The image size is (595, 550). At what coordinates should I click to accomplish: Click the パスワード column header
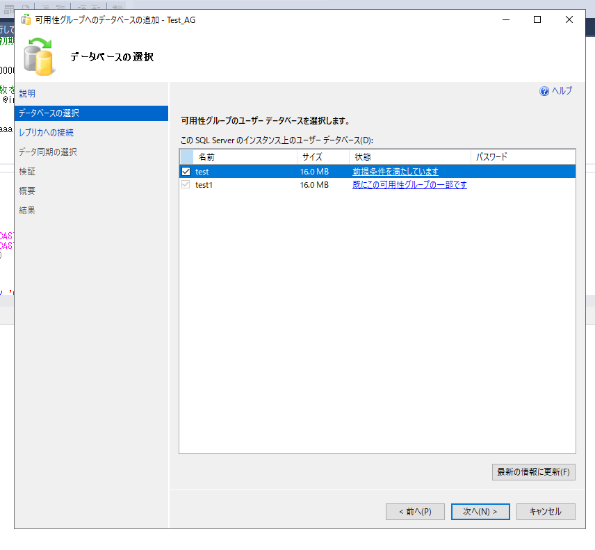pos(523,156)
